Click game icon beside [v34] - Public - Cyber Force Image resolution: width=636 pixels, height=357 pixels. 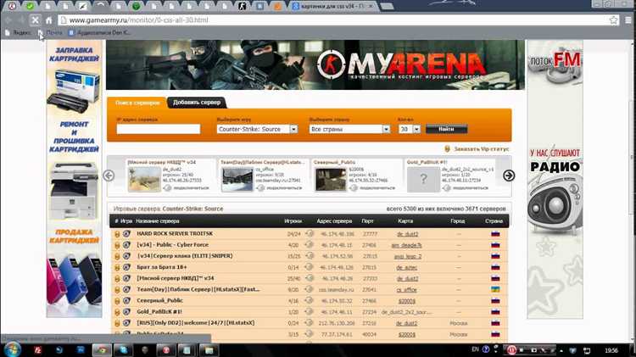[x=126, y=244]
